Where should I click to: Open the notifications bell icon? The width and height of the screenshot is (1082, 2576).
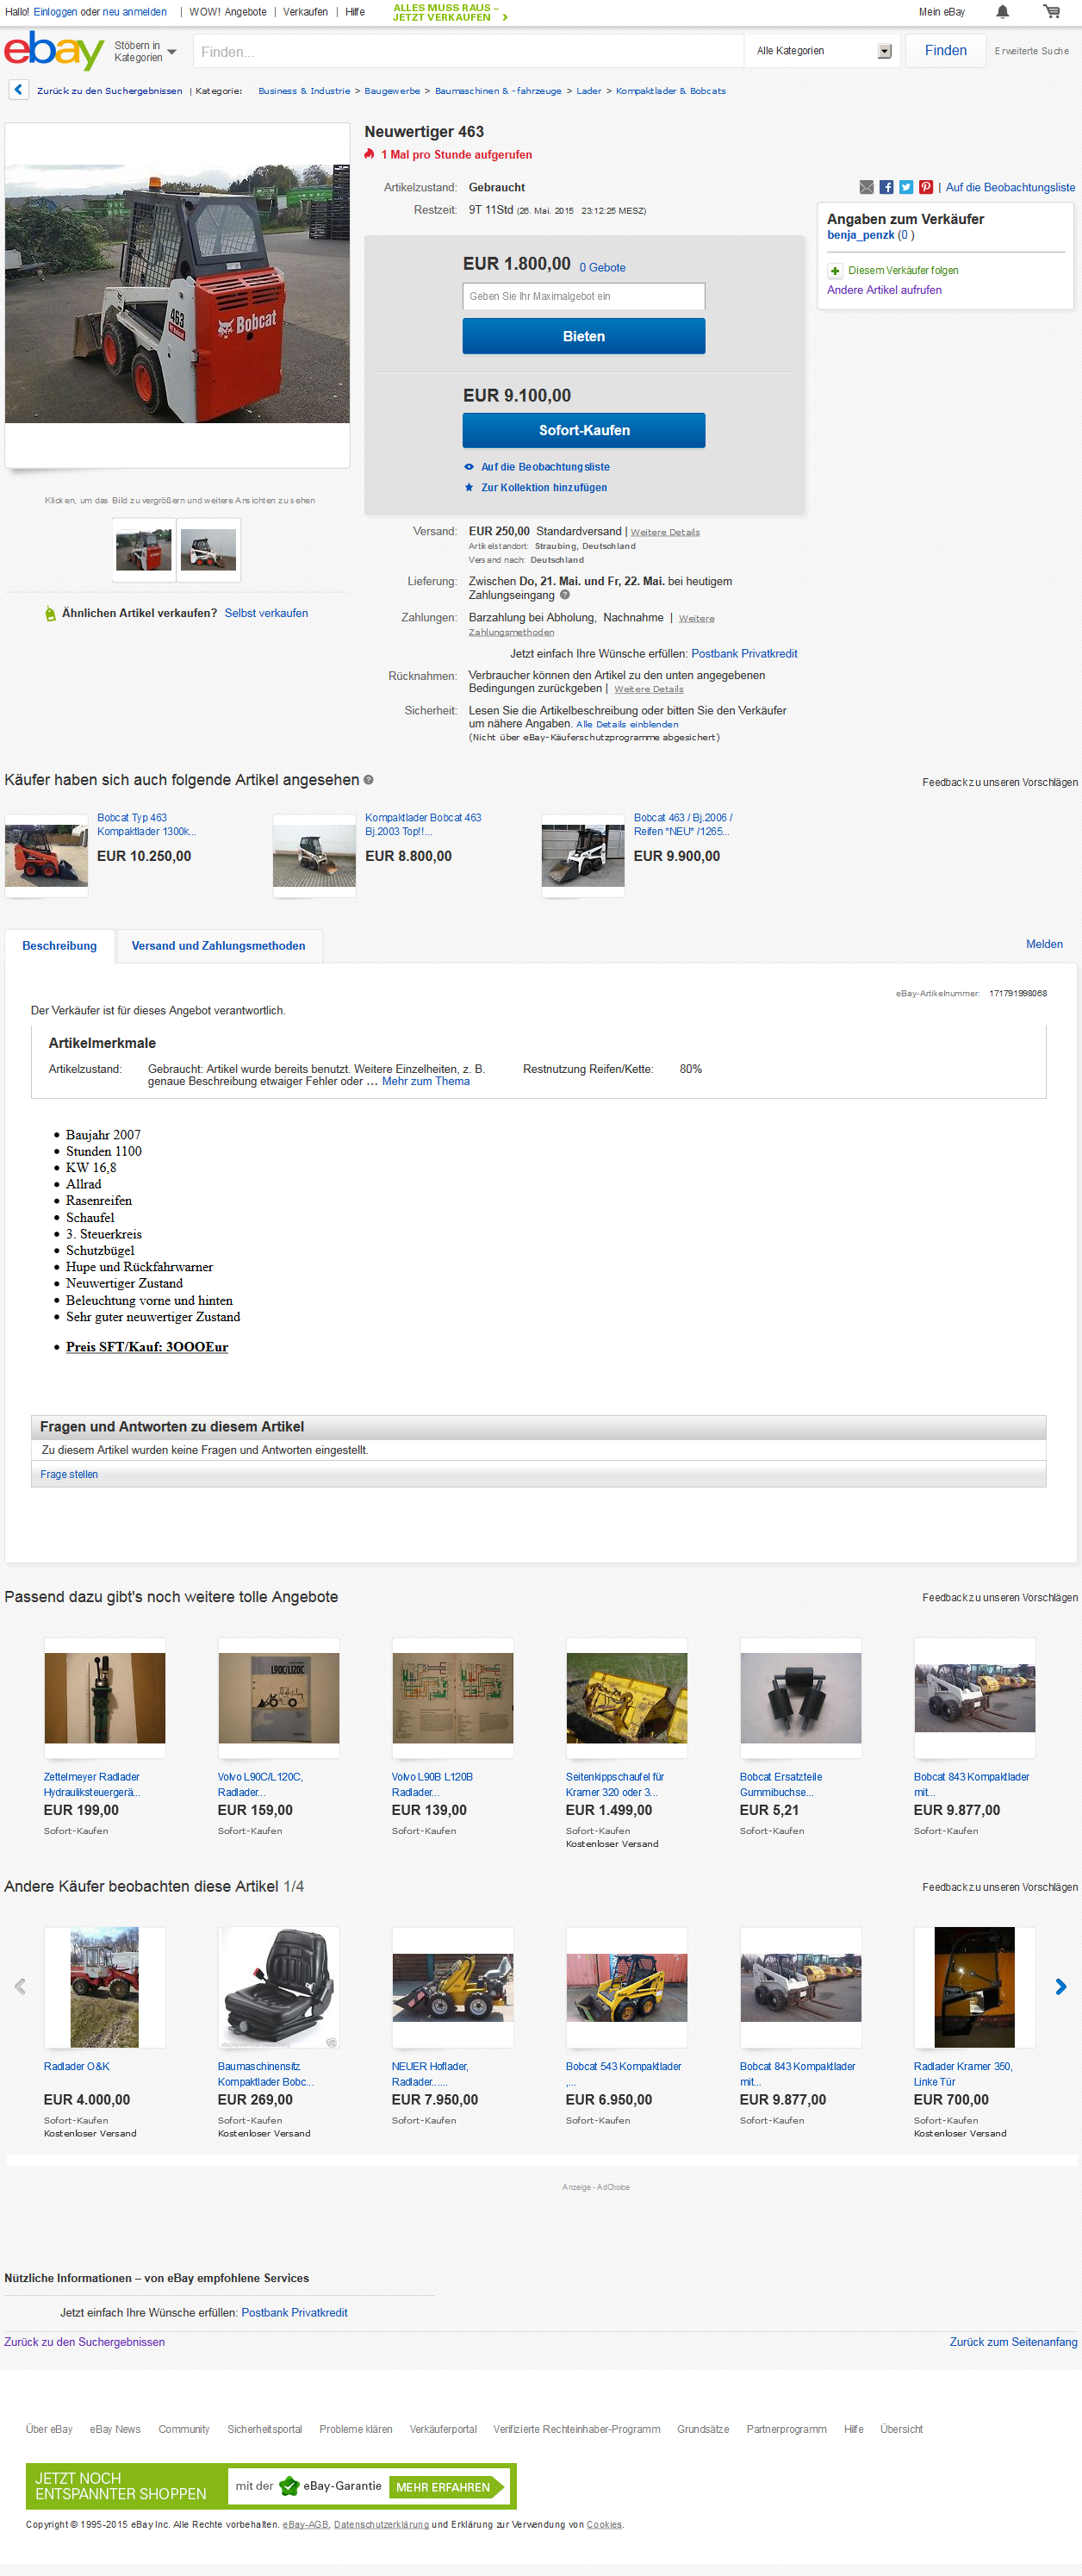pyautogui.click(x=1002, y=12)
